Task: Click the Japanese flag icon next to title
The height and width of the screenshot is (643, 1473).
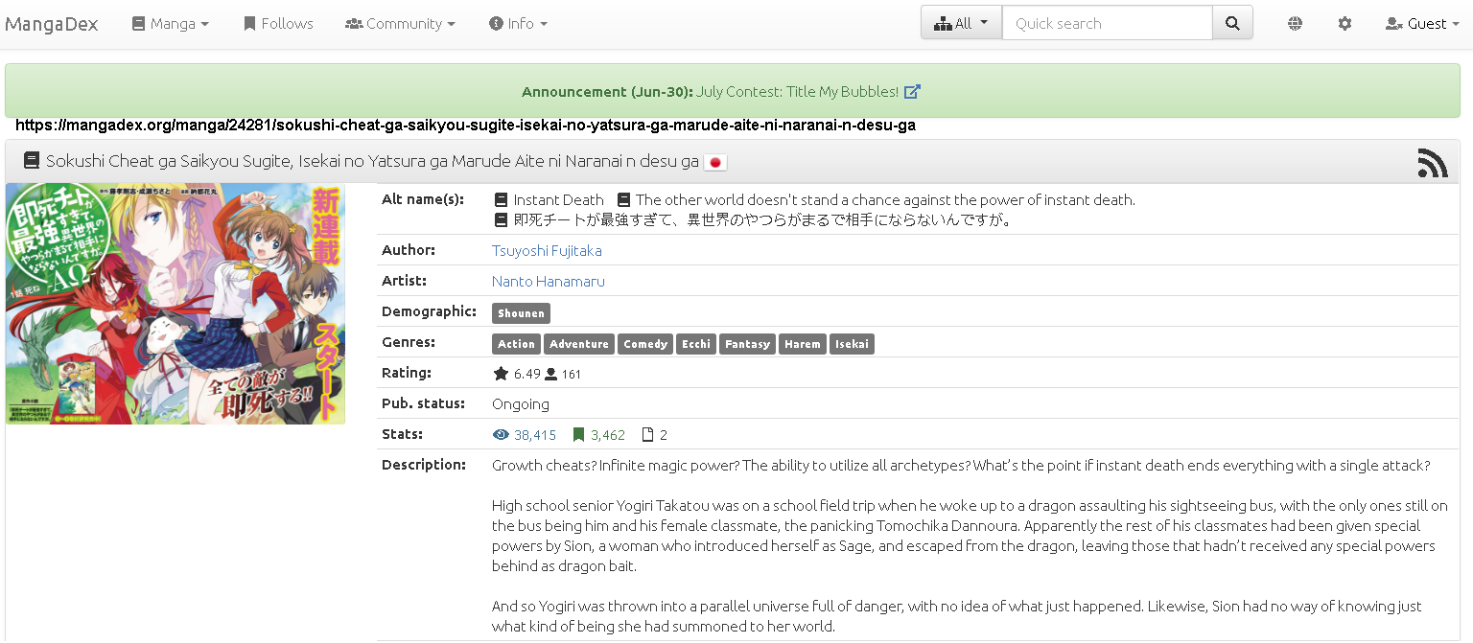Action: click(x=715, y=162)
